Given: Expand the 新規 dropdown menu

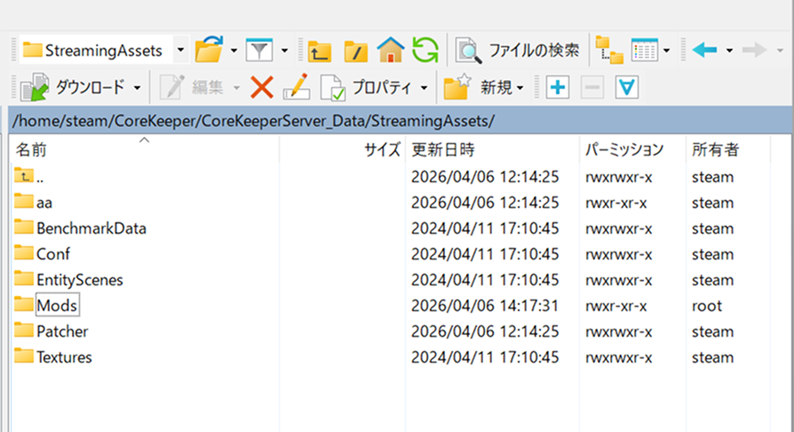Looking at the screenshot, I should tap(520, 87).
